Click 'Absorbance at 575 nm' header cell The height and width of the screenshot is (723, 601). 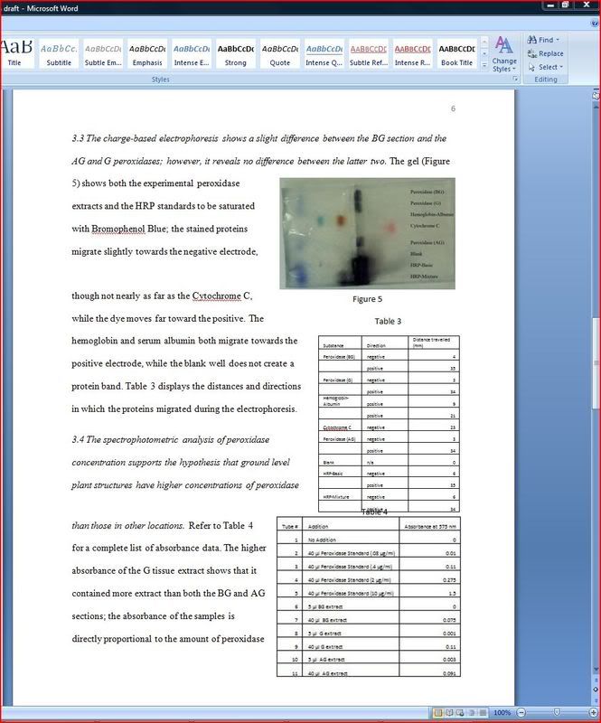click(429, 526)
